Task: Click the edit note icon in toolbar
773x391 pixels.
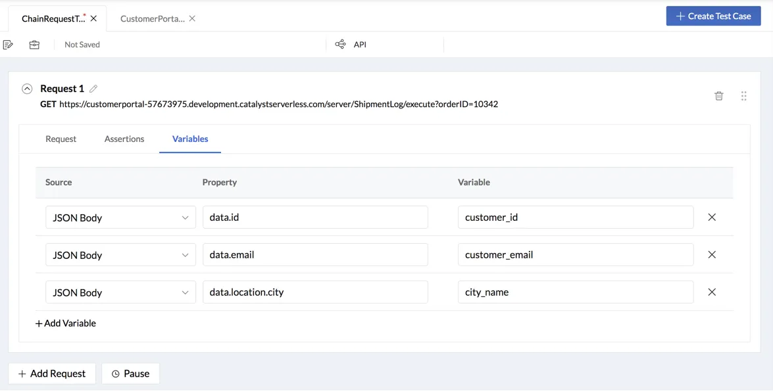Action: click(x=8, y=45)
